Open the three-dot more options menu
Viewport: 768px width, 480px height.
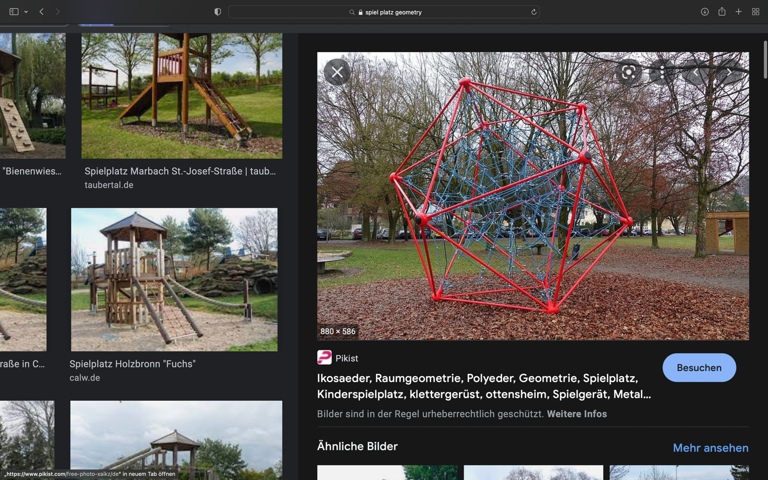(662, 72)
